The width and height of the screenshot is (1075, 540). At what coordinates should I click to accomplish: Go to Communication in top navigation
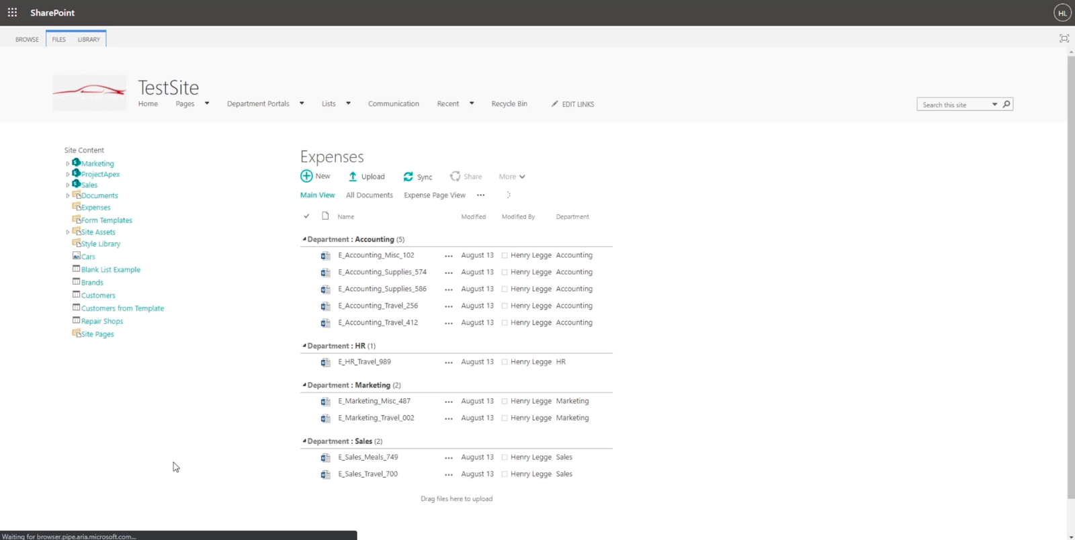click(394, 104)
